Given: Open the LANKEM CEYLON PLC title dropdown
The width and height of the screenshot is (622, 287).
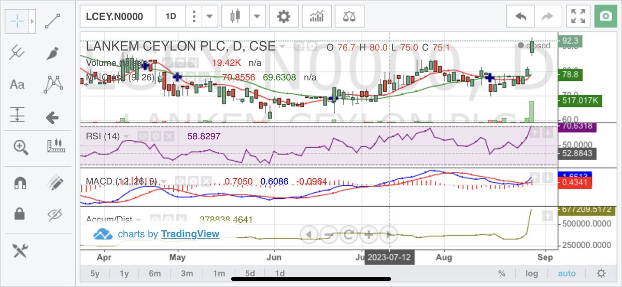Looking at the screenshot, I should pos(282,46).
